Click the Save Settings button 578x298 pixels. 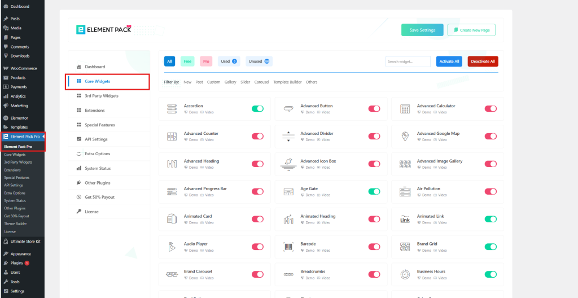(x=422, y=30)
